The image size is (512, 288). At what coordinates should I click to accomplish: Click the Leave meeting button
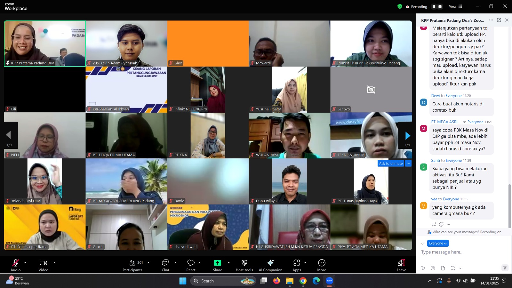pos(401,265)
